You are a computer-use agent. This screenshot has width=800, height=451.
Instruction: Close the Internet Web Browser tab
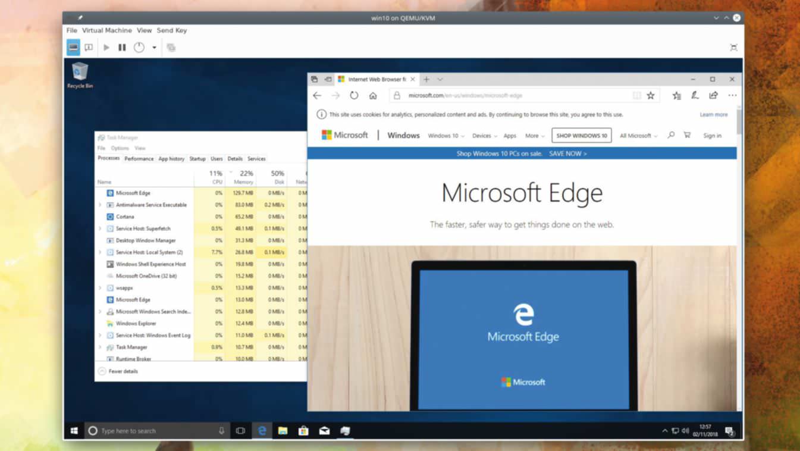[413, 79]
